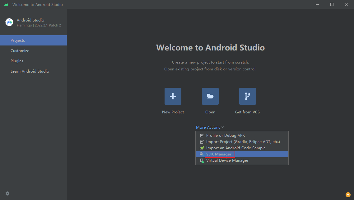The height and width of the screenshot is (200, 354).
Task: Click the Open folder icon
Action: (x=210, y=96)
